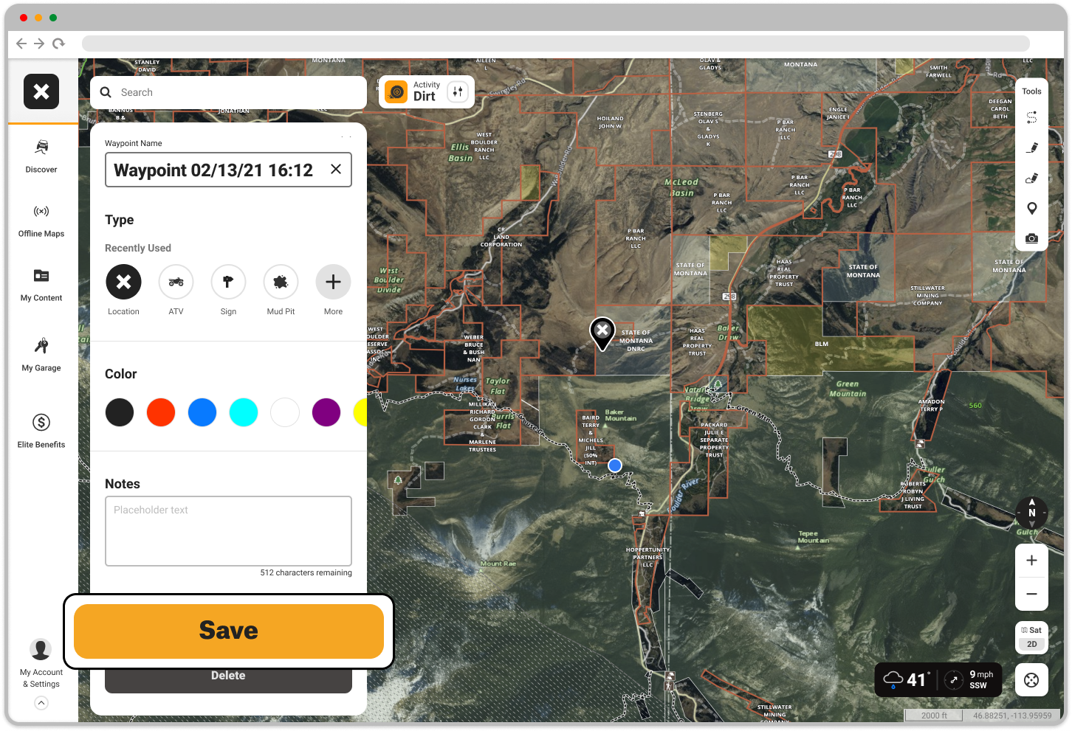
Task: Open Offline Maps in sidebar
Action: pos(41,221)
